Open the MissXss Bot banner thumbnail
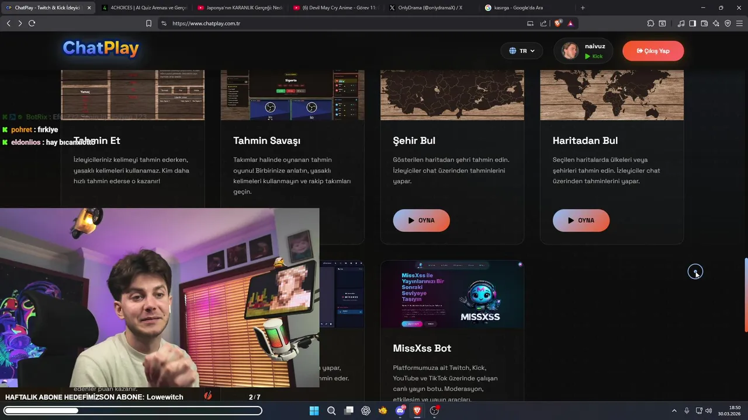Image resolution: width=748 pixels, height=420 pixels. tap(452, 295)
